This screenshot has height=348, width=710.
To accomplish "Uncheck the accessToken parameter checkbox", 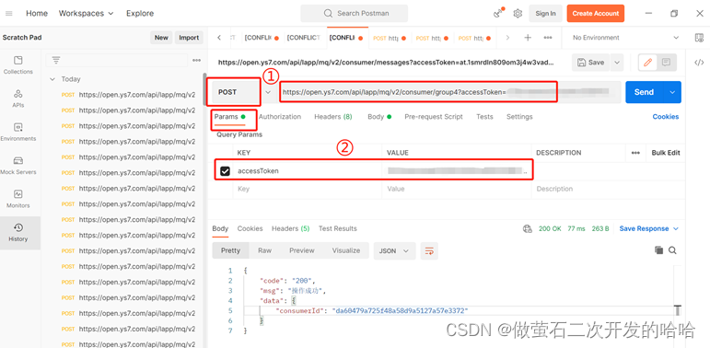I will tap(225, 171).
